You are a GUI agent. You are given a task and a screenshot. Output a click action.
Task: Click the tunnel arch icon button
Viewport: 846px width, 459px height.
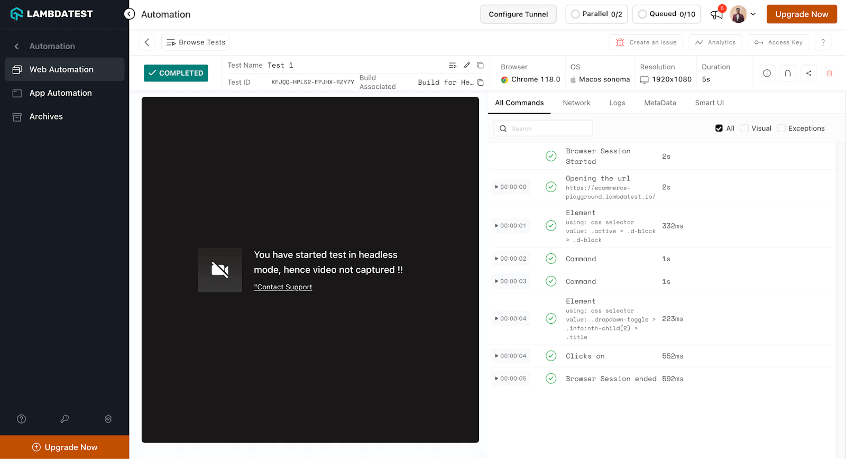click(787, 74)
